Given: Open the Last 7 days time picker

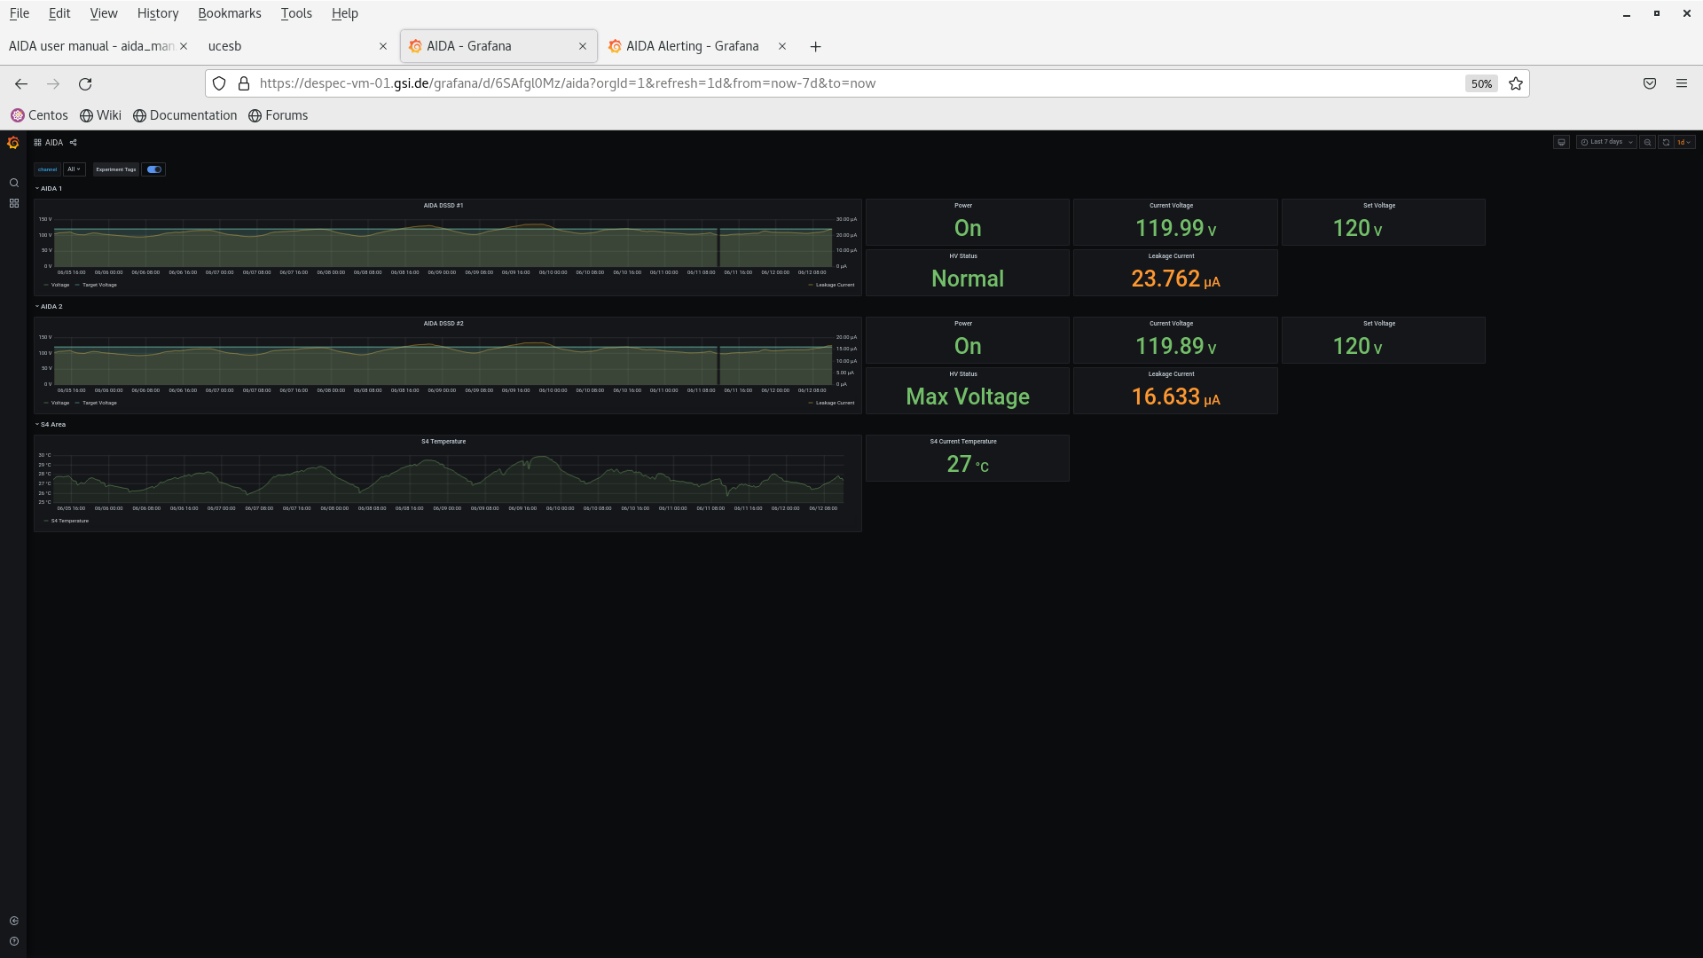Looking at the screenshot, I should pos(1605,142).
